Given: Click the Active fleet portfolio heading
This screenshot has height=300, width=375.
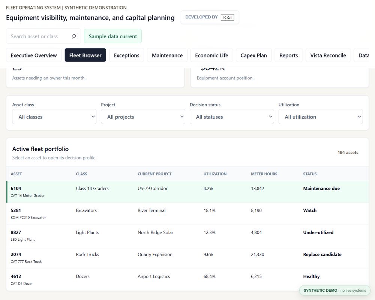Looking at the screenshot, I should tap(40, 149).
